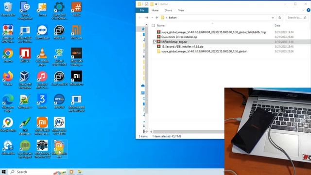
Task: Sort files by Date column
Action: click(x=277, y=26)
